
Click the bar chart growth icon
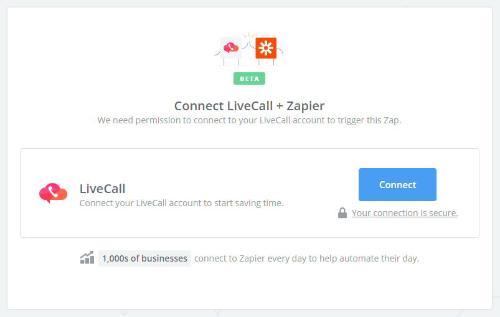click(87, 258)
